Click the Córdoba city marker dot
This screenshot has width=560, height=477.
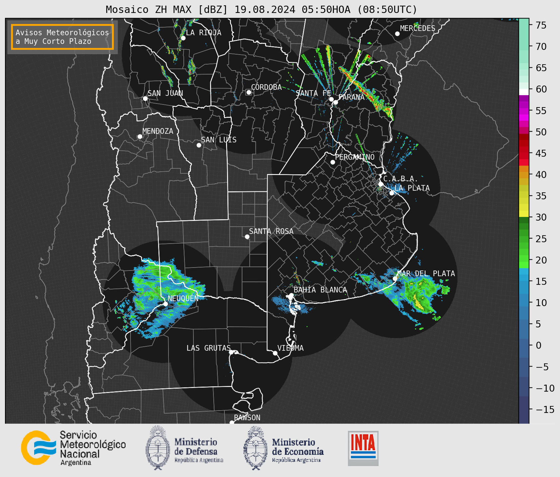pyautogui.click(x=249, y=92)
